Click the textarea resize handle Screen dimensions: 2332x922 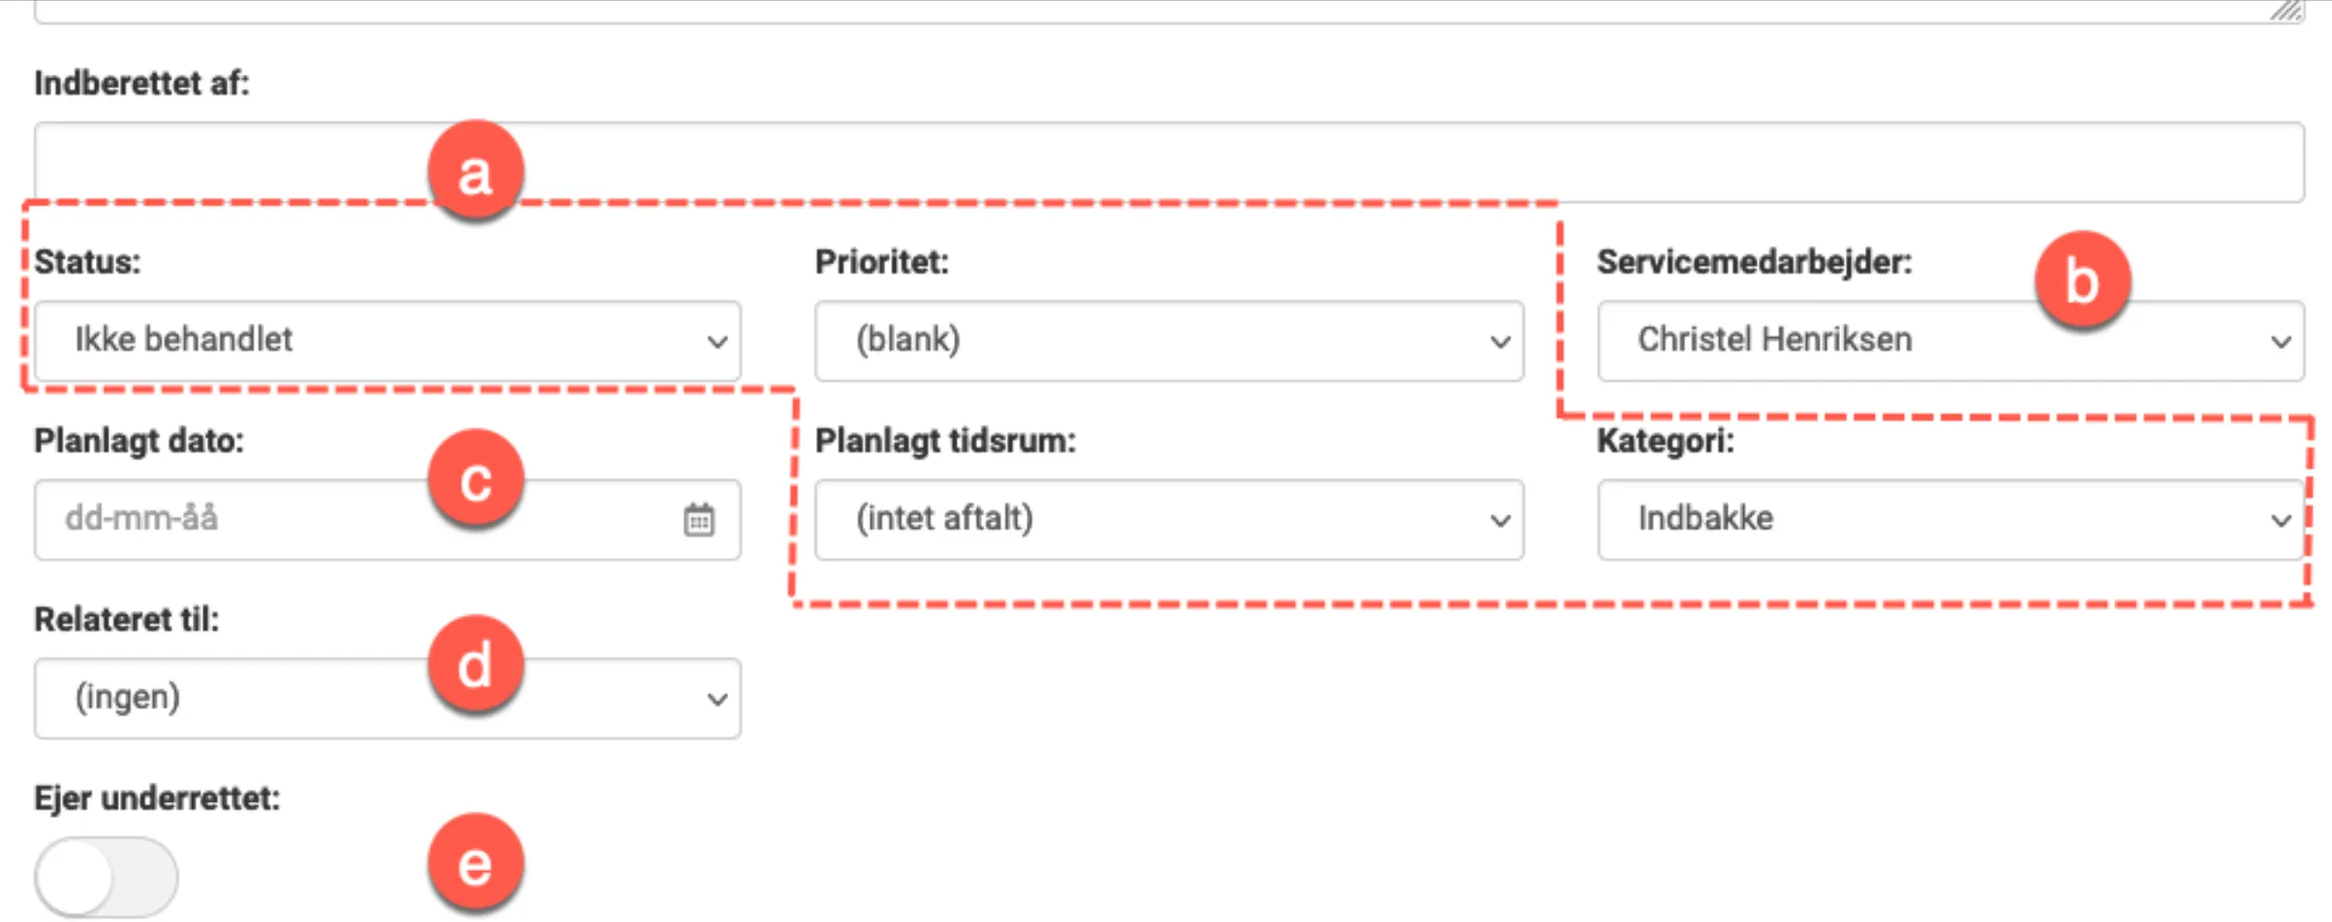tap(2287, 11)
